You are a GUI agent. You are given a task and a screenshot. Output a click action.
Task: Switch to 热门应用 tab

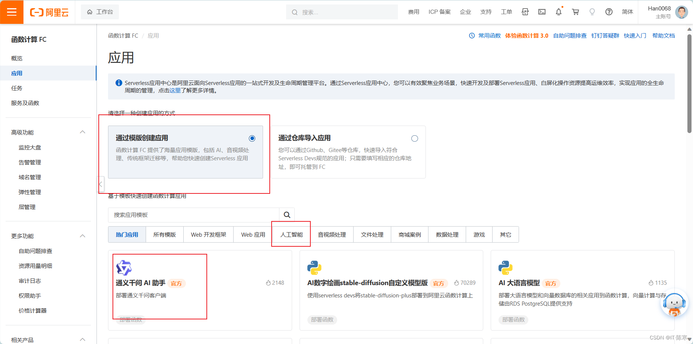tap(127, 234)
